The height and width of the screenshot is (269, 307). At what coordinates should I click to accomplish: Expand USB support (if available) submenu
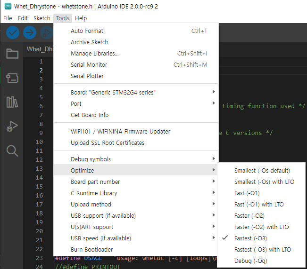136,216
